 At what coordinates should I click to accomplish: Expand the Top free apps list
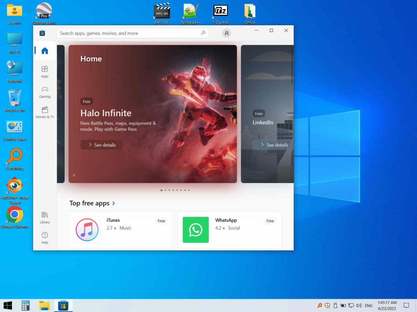pos(114,203)
